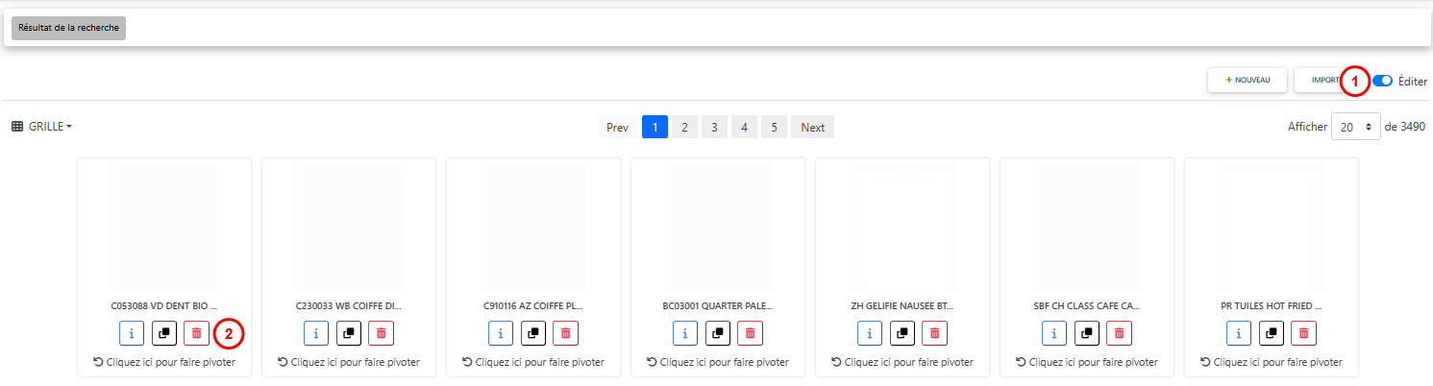Click the ZH GELIFIE NAUSEE thumbnail image

(902, 226)
